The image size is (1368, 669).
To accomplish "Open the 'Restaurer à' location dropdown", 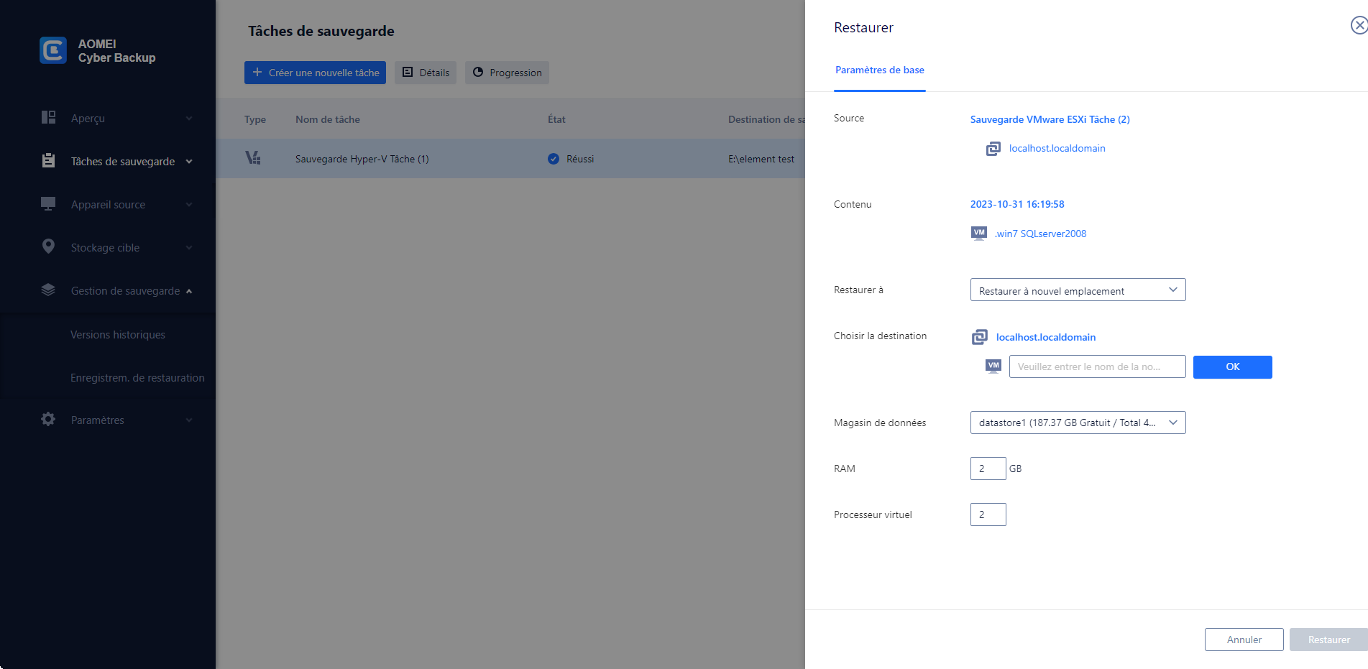I will (x=1078, y=290).
